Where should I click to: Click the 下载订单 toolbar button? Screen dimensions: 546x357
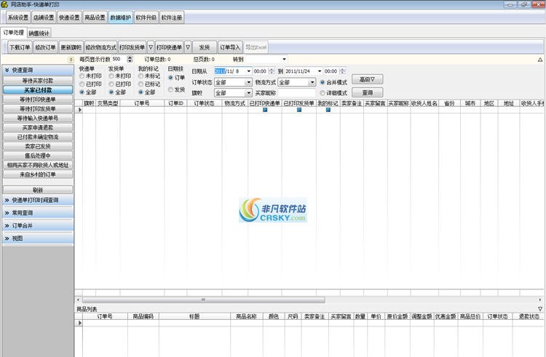click(20, 47)
